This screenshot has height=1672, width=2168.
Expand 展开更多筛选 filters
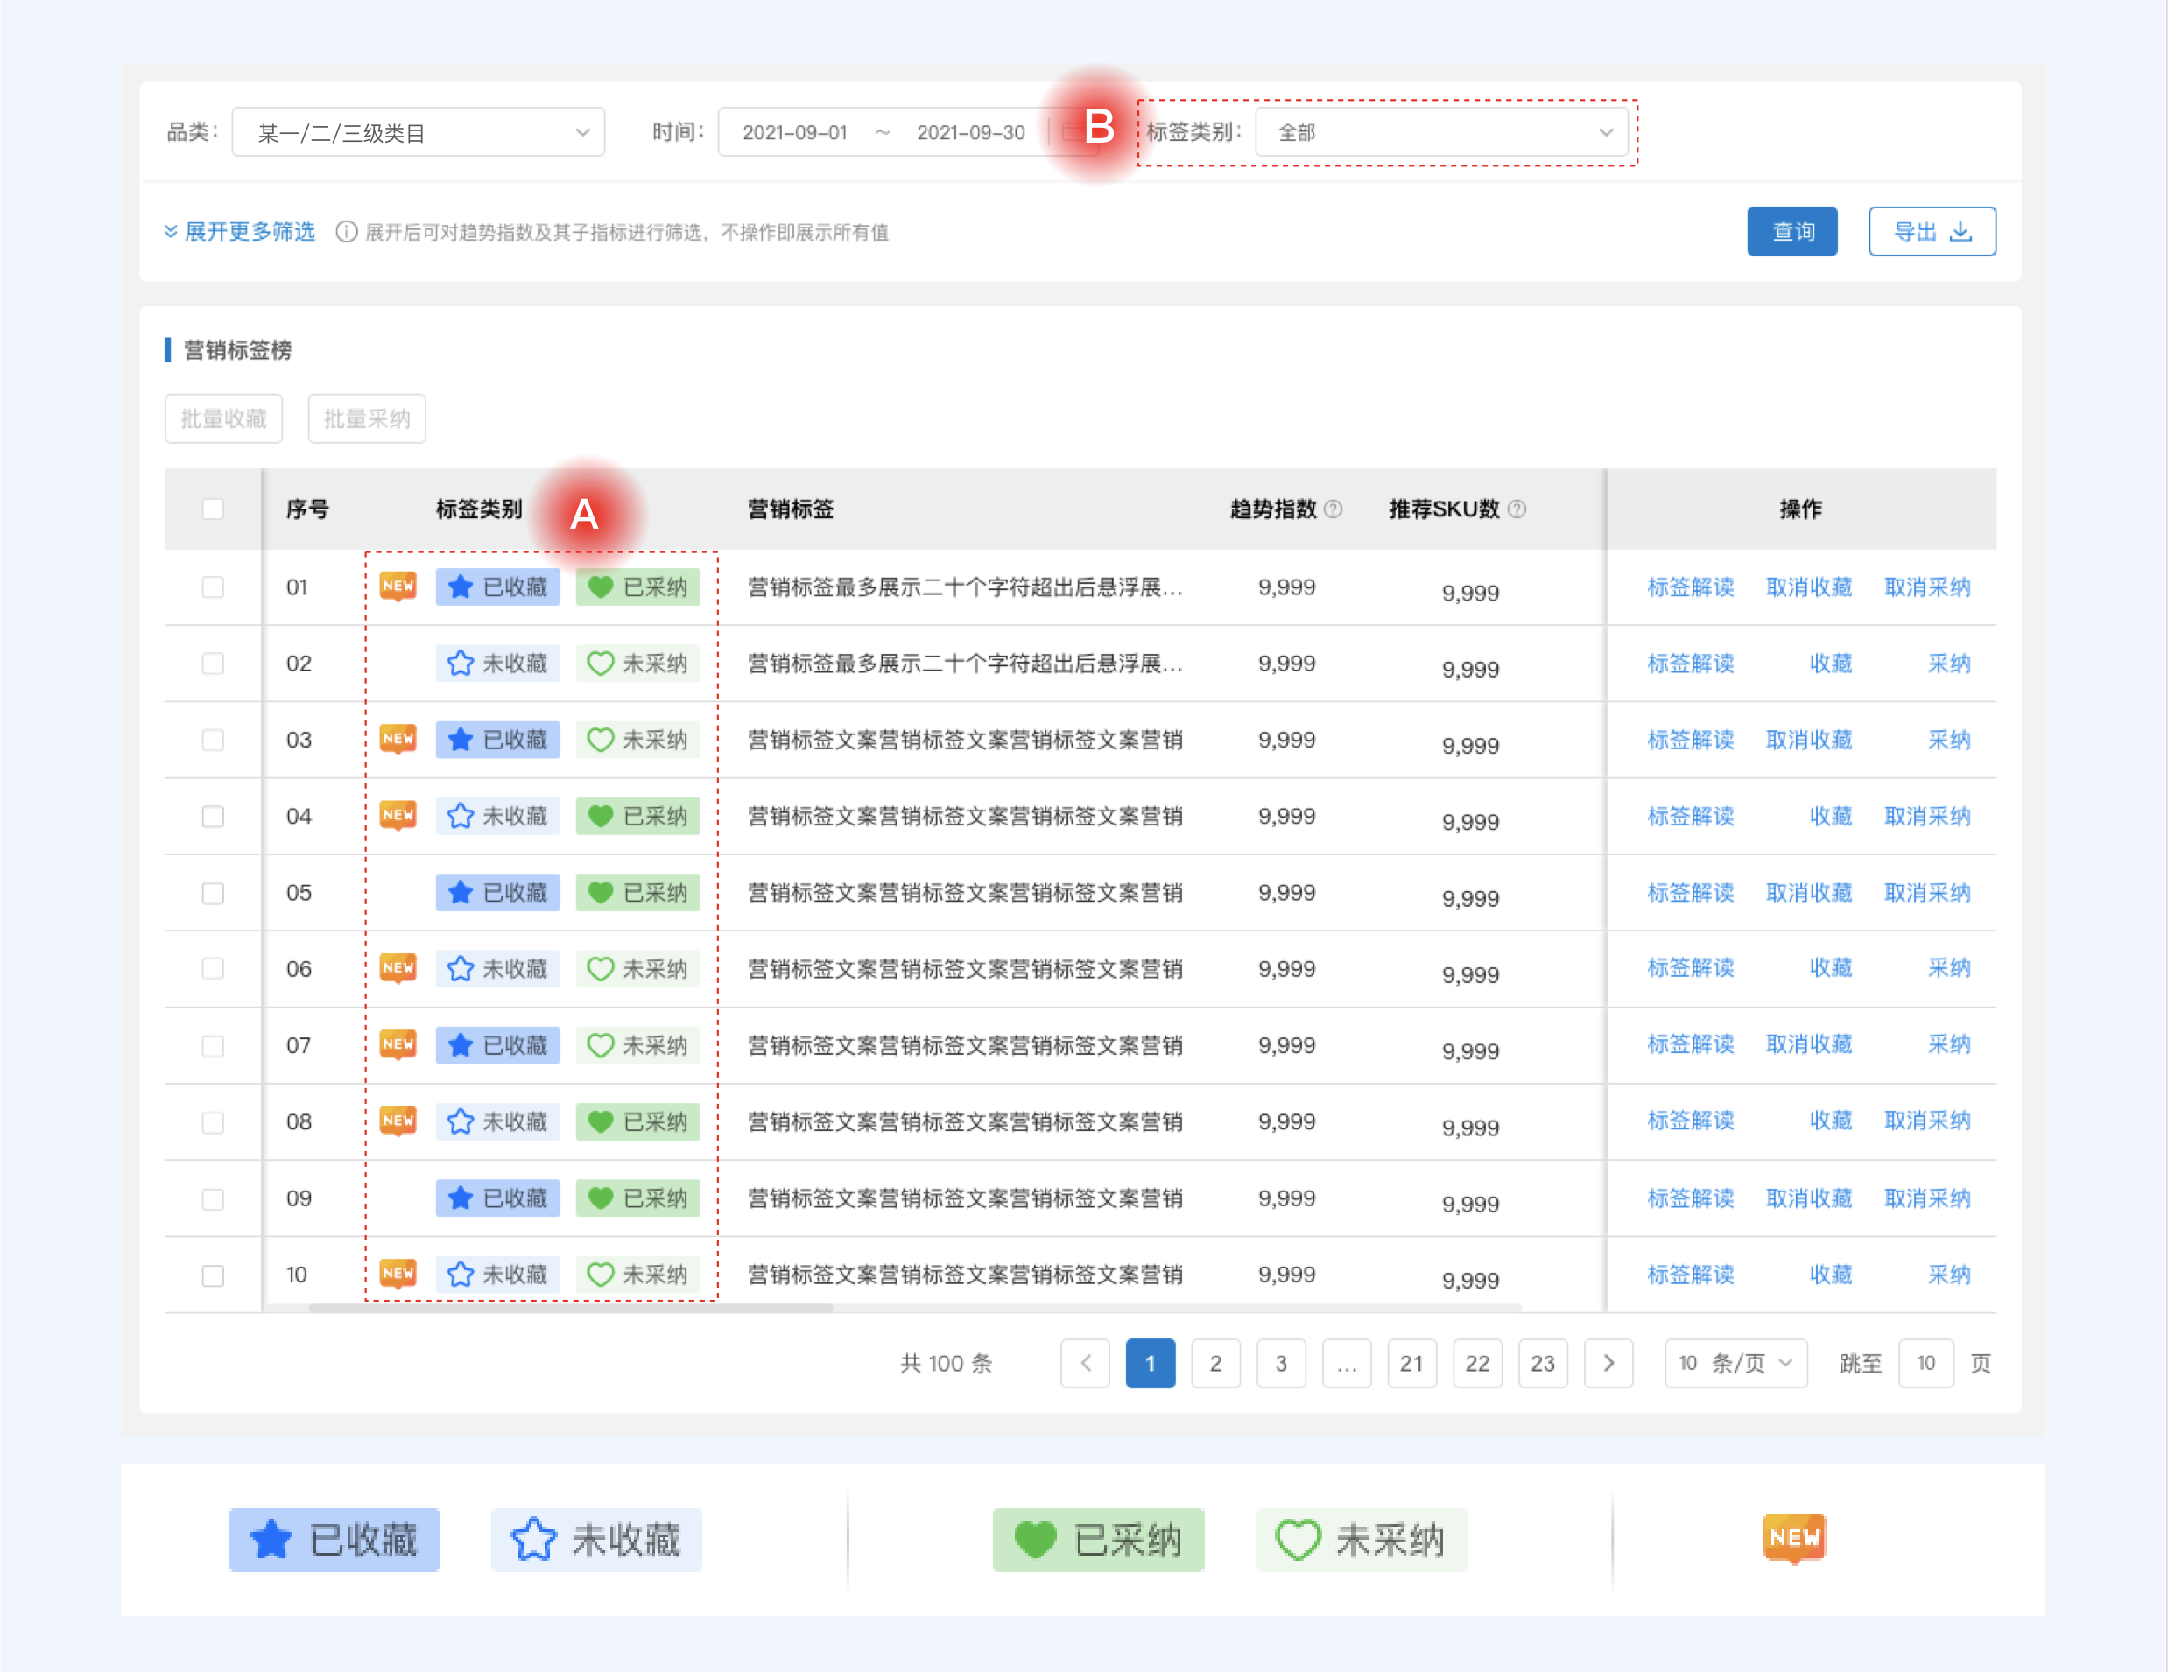click(x=239, y=232)
